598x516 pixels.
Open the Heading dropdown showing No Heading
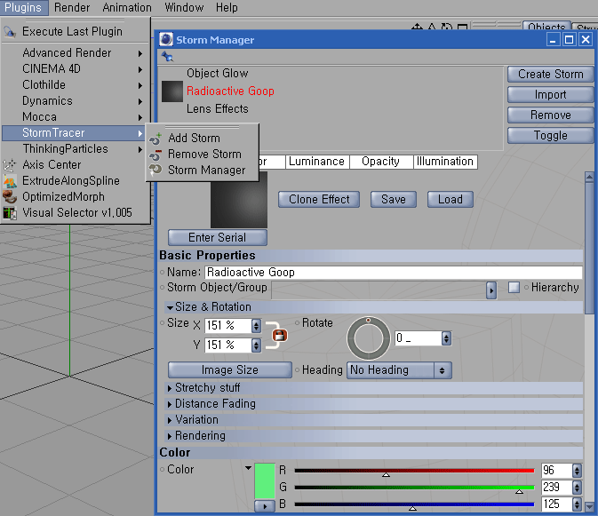click(x=399, y=370)
